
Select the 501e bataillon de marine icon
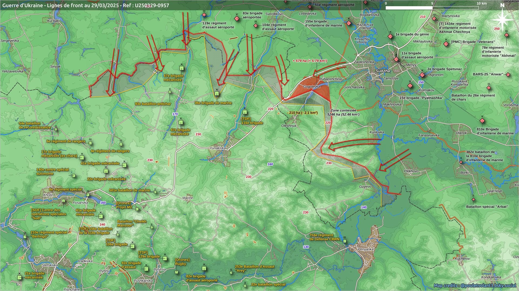point(155,192)
